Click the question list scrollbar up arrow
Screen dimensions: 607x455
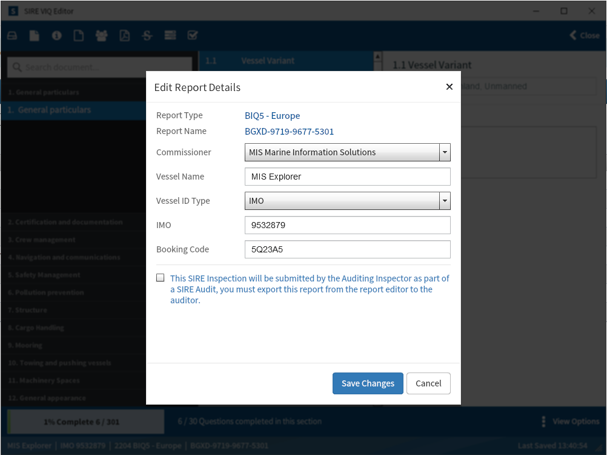point(377,56)
